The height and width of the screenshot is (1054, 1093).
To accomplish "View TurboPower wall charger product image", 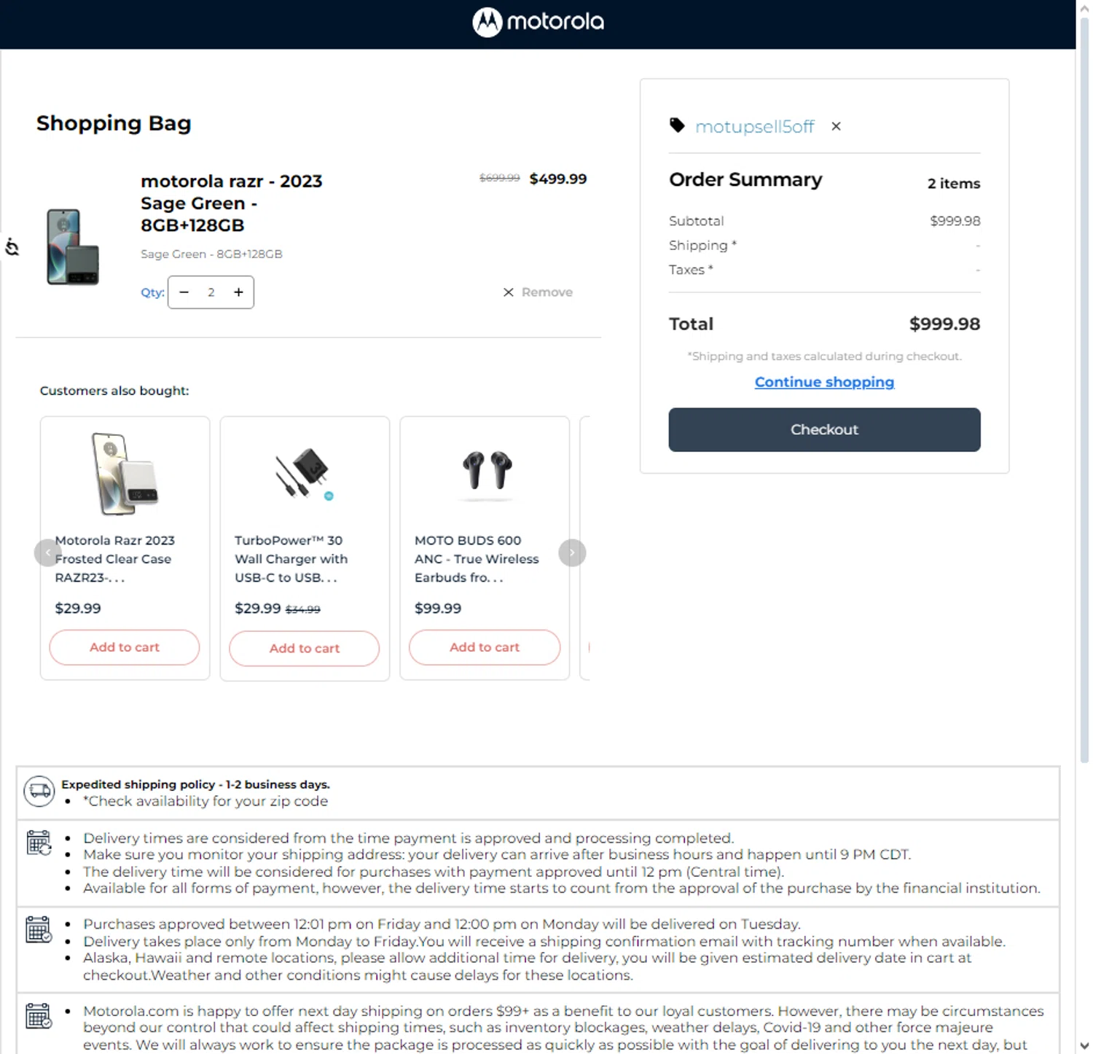I will click(x=305, y=474).
